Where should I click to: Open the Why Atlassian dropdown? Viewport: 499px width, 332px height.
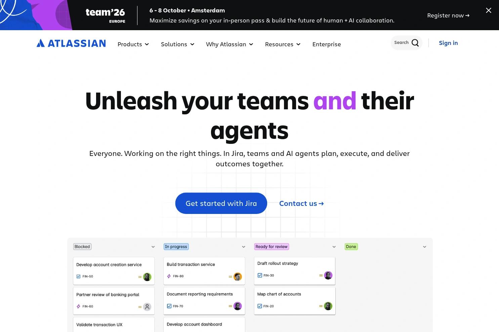(x=230, y=44)
